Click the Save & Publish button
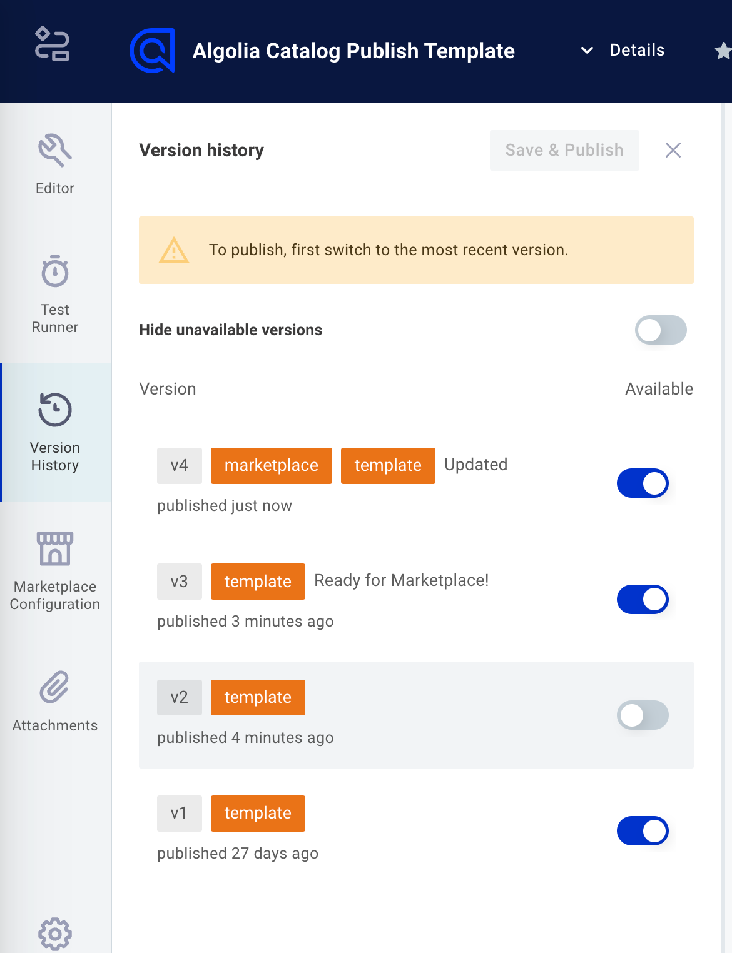Image resolution: width=732 pixels, height=953 pixels. pyautogui.click(x=564, y=150)
